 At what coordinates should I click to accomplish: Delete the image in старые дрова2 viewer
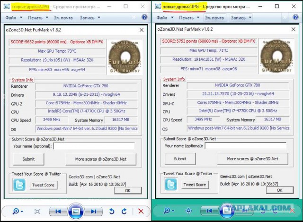[x=141, y=211]
